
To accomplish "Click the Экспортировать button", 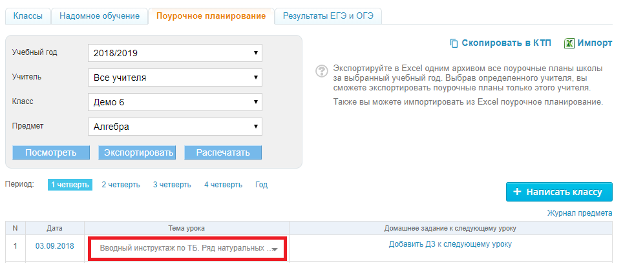I will pos(137,152).
